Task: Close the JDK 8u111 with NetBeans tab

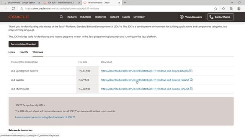Action: point(79,3)
